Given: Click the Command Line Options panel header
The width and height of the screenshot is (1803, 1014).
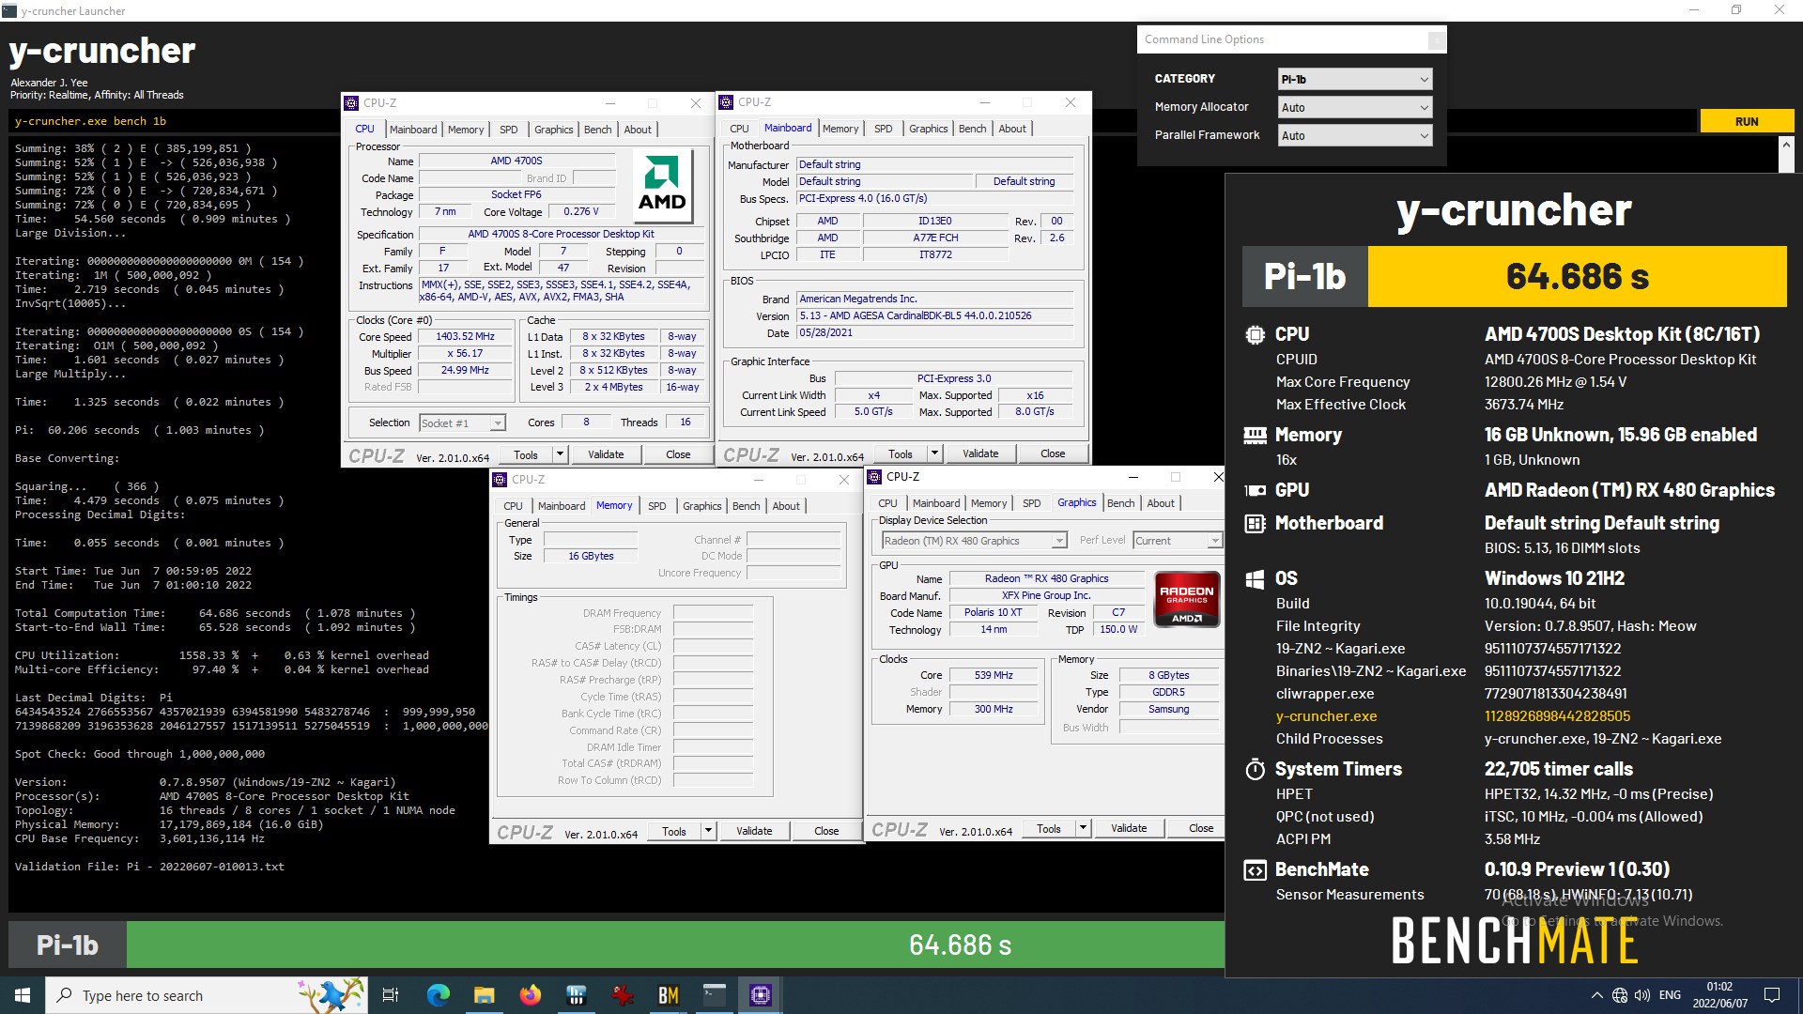Looking at the screenshot, I should click(x=1291, y=39).
